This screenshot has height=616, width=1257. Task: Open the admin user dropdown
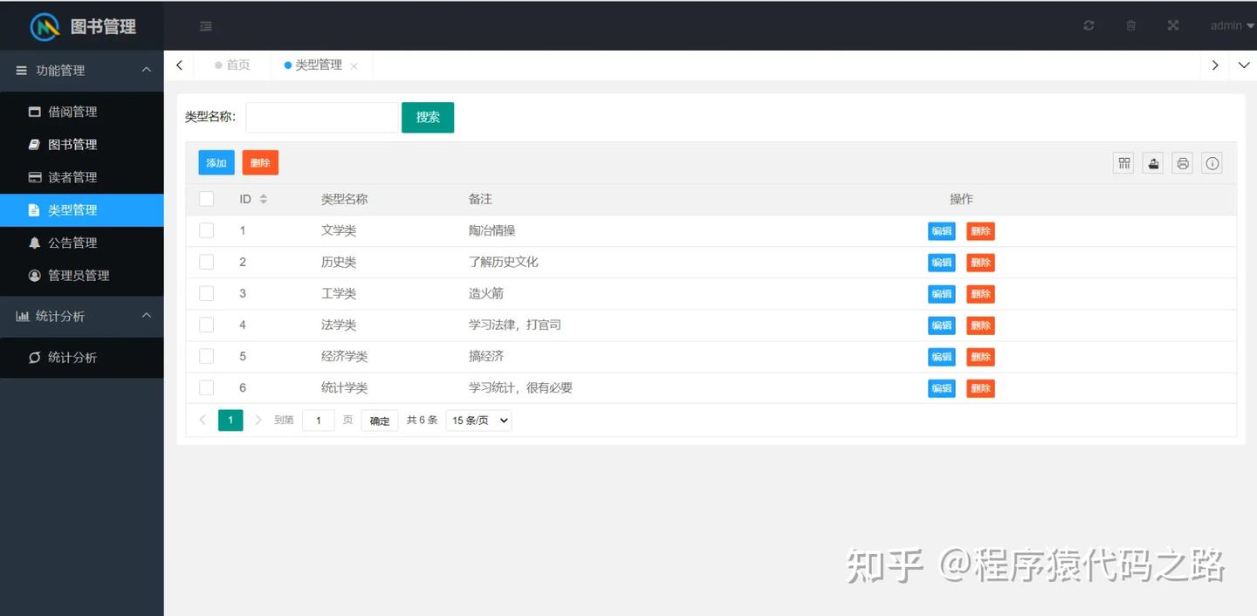coord(1230,25)
